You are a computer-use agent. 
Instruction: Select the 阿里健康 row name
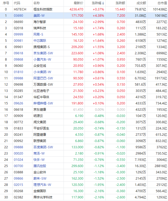40,135
